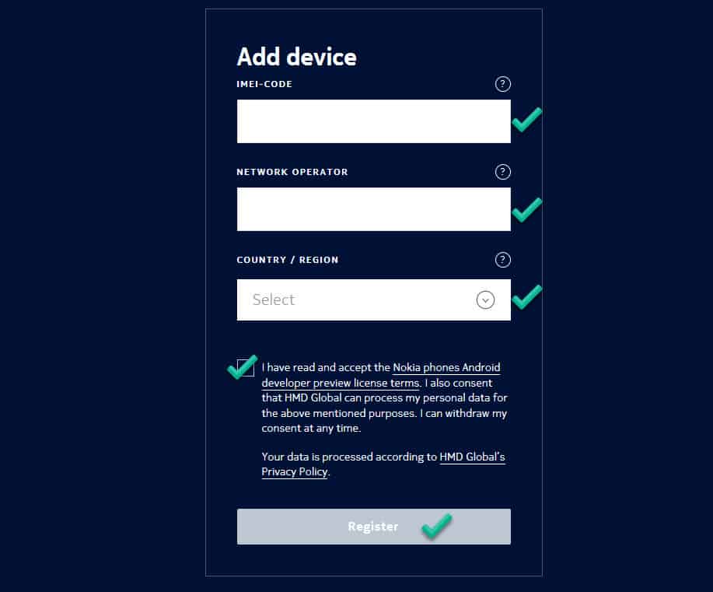View HMD Global's Privacy Policy
The image size is (713, 592).
tap(295, 471)
